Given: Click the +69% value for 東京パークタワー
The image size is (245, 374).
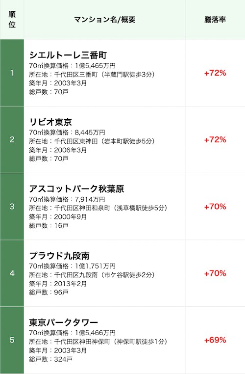Looking at the screenshot, I should [x=215, y=340].
